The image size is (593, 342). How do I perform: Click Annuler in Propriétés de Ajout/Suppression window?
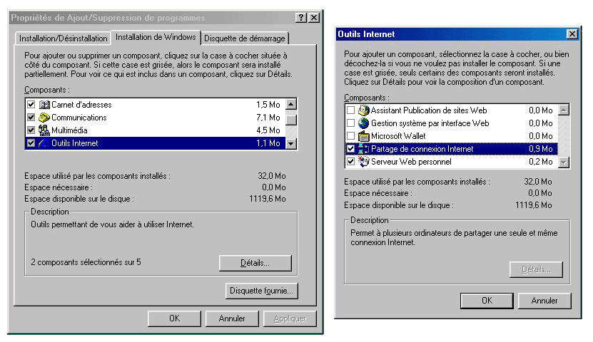[x=232, y=318]
